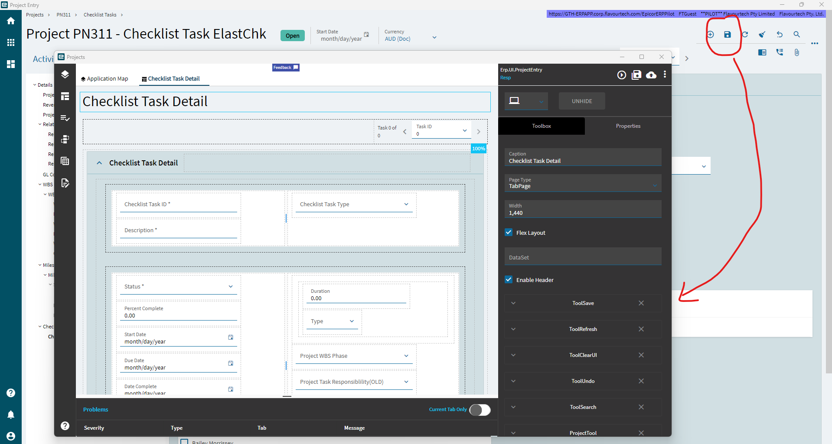The height and width of the screenshot is (444, 832).
Task: Remove the ToolClearUI item with its X
Action: click(x=641, y=355)
